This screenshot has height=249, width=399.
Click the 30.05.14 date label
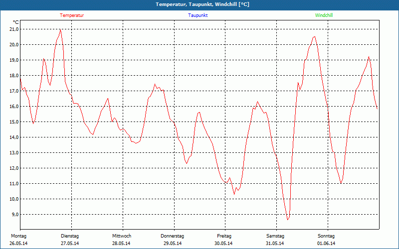click(223, 244)
